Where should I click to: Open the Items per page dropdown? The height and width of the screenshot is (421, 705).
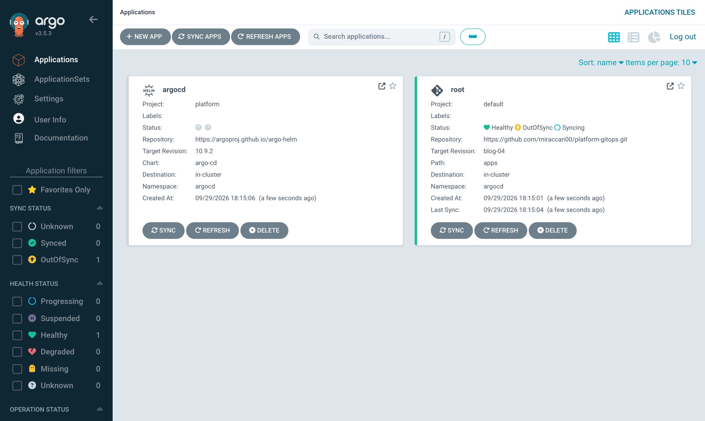[661, 63]
